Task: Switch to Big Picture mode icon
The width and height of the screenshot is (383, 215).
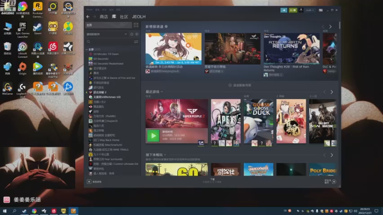Action: (x=321, y=10)
